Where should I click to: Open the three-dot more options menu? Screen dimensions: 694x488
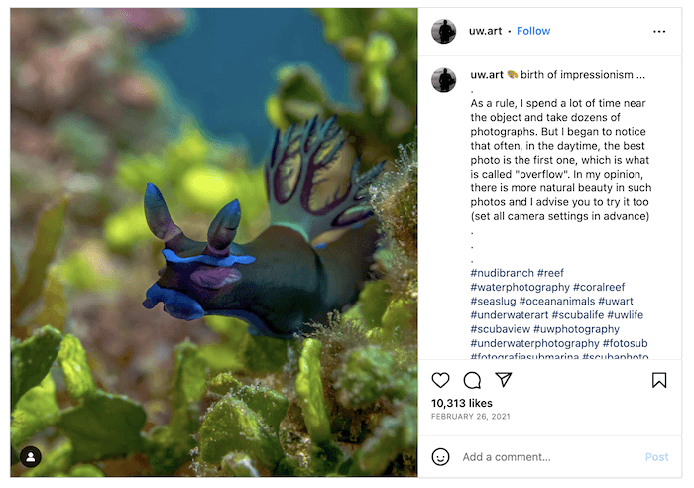click(659, 31)
